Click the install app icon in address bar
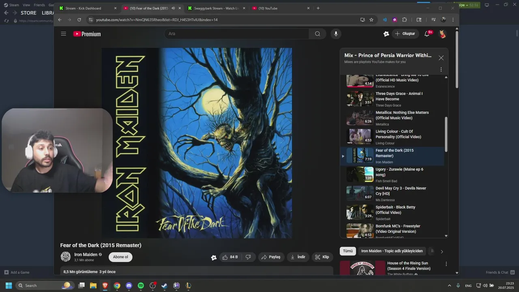The image size is (519, 292). coord(362,19)
